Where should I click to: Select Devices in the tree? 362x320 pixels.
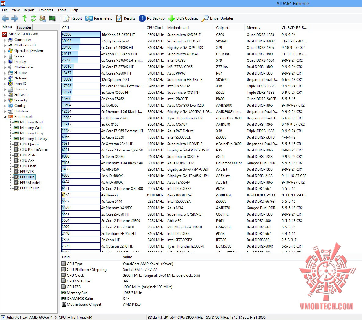[x=17, y=89]
